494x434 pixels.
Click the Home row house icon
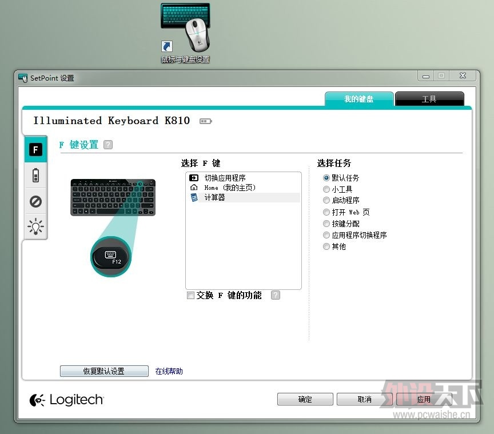tap(194, 188)
